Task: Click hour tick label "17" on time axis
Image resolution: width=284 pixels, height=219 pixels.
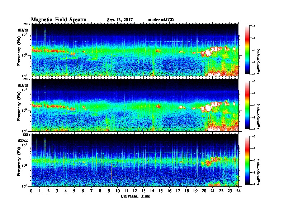Action: [178, 191]
